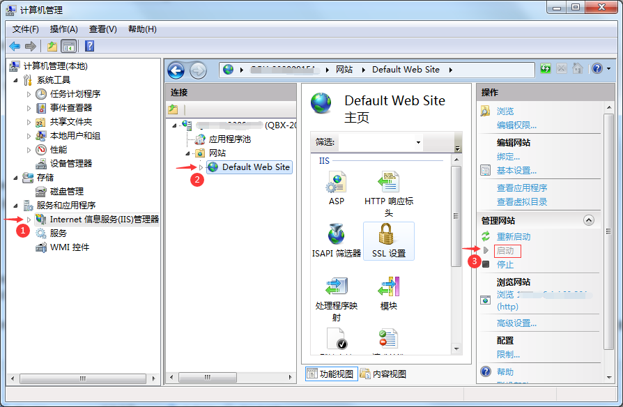Collapse the 服务和应用程序 node
This screenshot has height=407, width=623.
[x=15, y=206]
